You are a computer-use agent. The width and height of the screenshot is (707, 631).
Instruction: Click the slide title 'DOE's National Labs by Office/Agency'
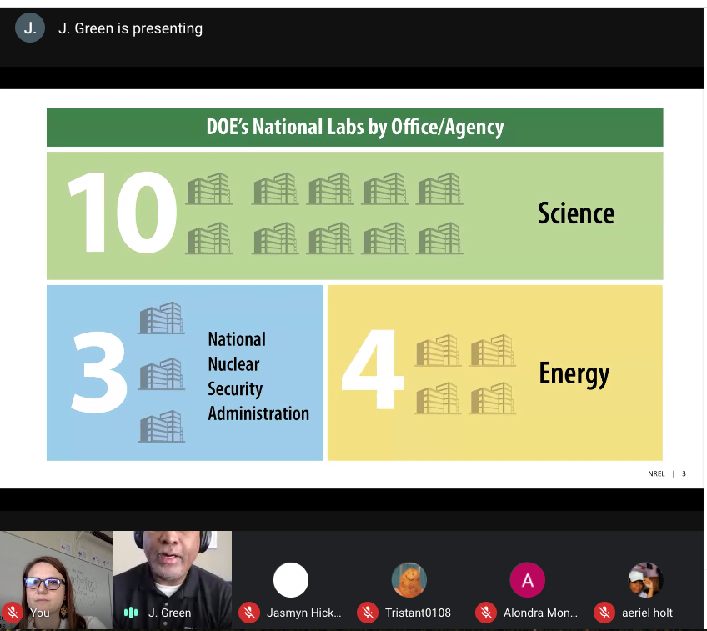(x=355, y=127)
